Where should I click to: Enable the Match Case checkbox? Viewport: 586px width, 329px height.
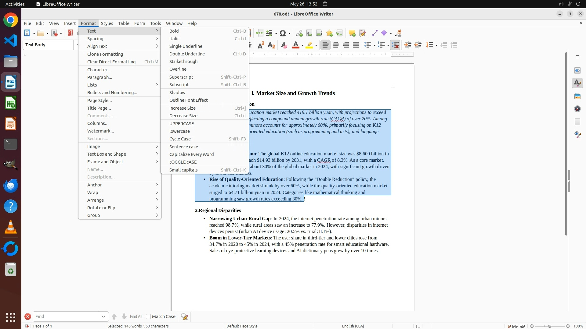coord(148,317)
